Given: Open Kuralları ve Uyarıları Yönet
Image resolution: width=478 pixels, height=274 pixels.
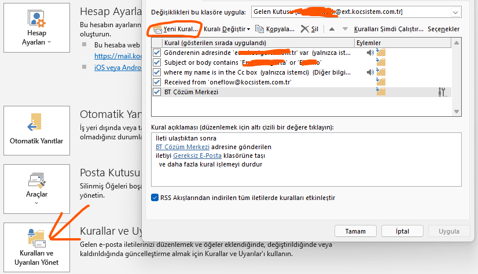Looking at the screenshot, I should pos(36,247).
